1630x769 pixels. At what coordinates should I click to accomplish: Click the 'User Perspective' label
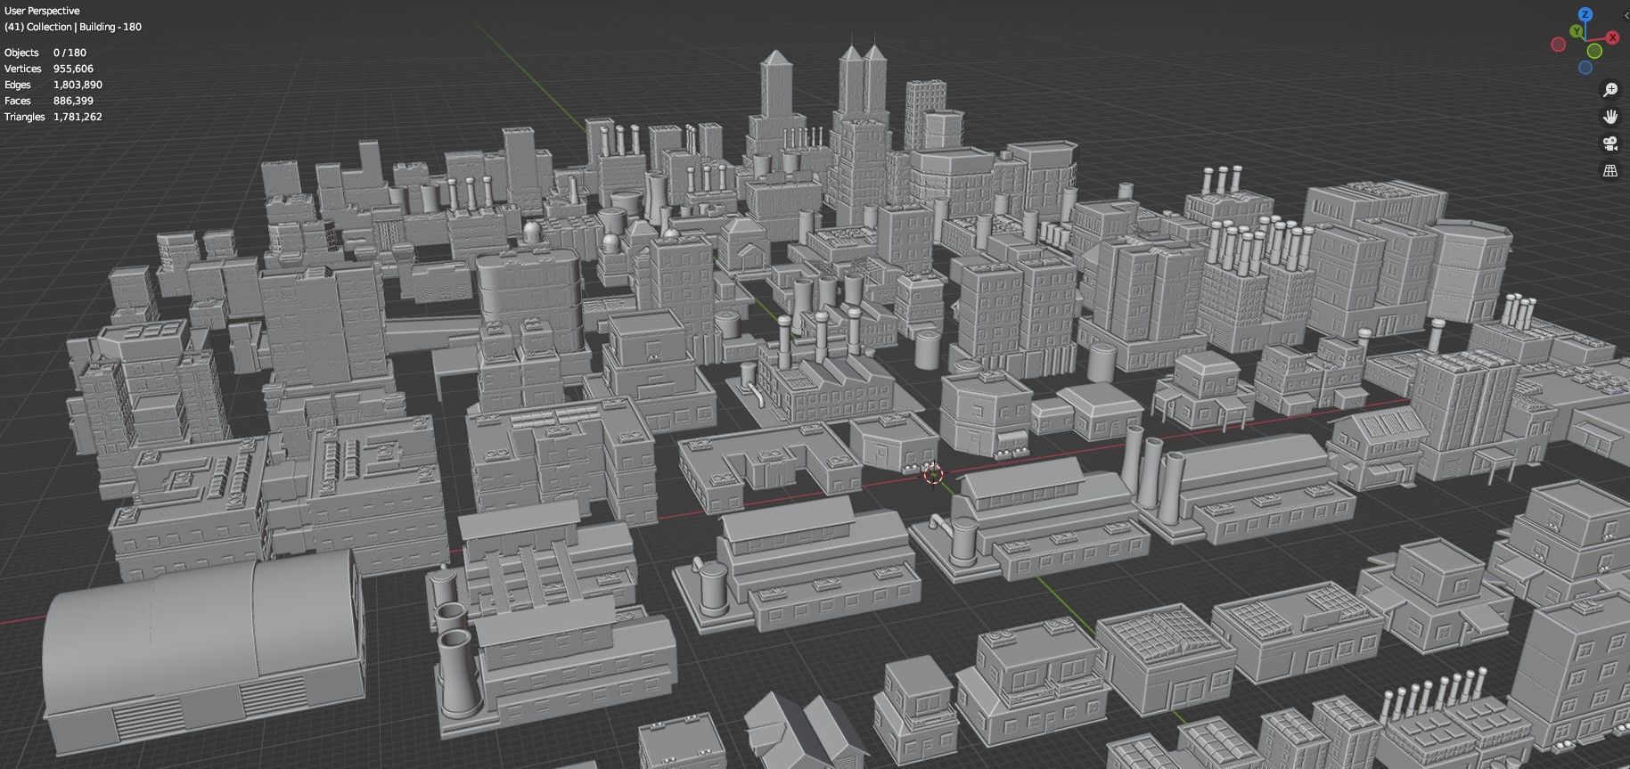click(42, 11)
